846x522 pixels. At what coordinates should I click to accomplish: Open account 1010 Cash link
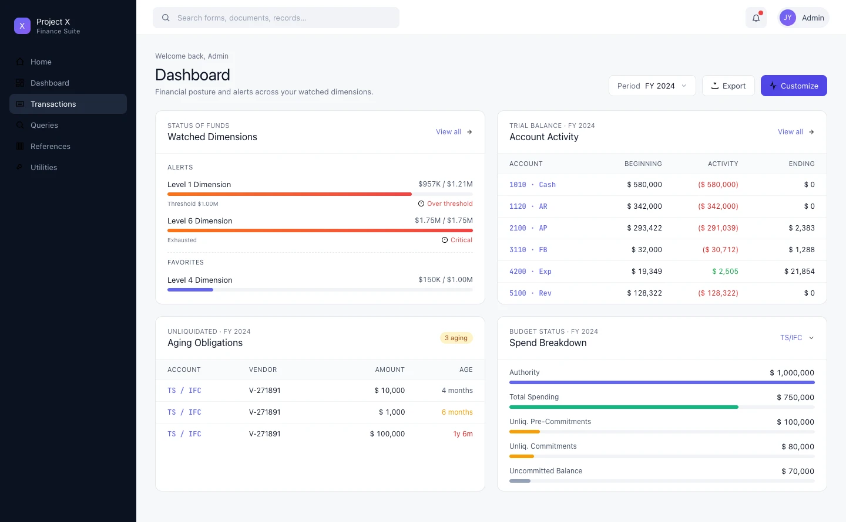(x=532, y=185)
